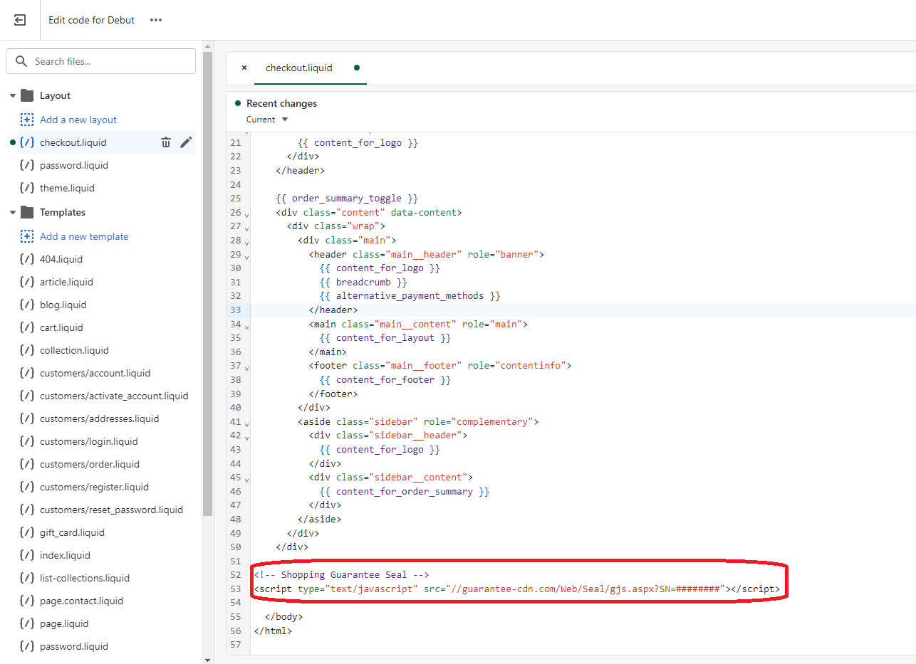Fold code at line 45 arrow
This screenshot has height=664, width=916.
[x=246, y=480]
